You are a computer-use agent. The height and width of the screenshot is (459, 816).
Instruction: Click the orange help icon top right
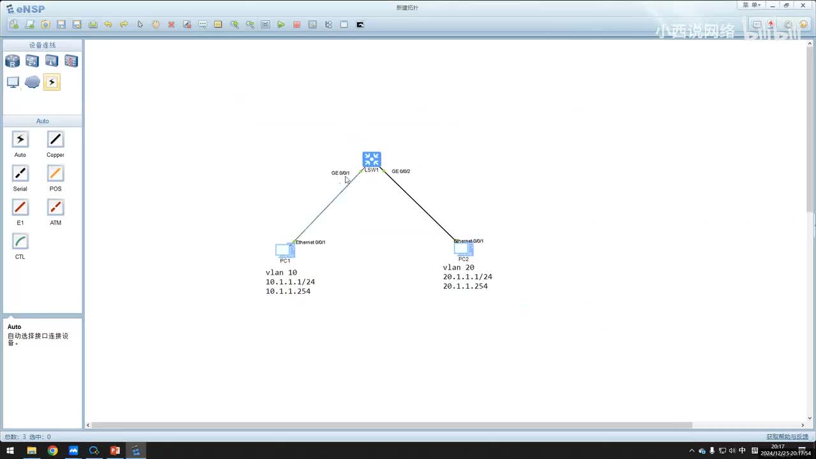(803, 25)
